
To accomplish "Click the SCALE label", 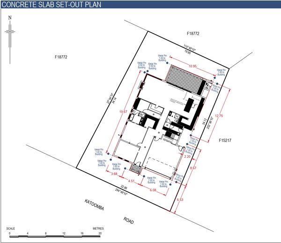I will (11, 228).
